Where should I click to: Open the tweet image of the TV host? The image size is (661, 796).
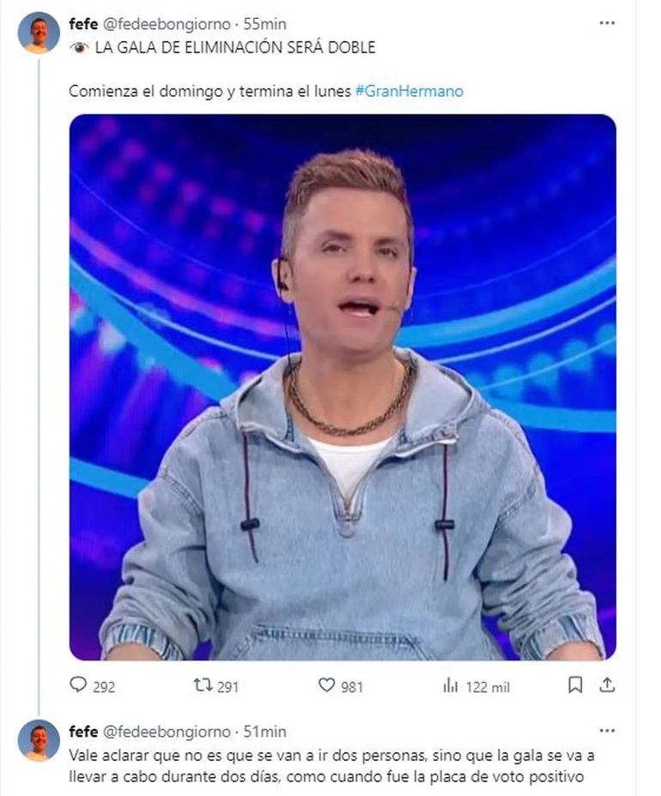pyautogui.click(x=343, y=387)
